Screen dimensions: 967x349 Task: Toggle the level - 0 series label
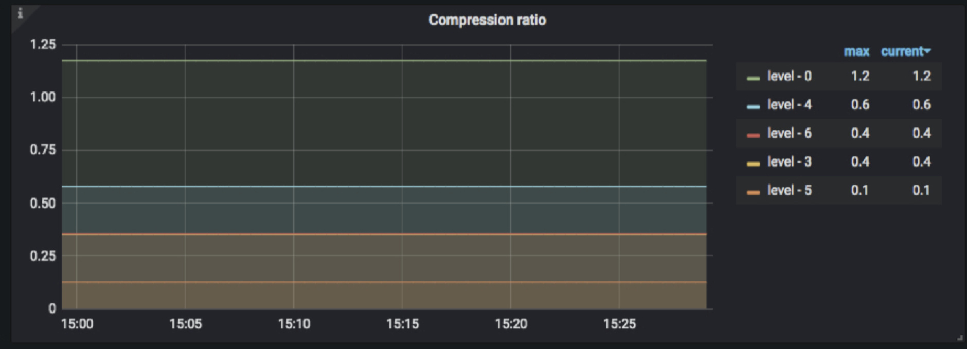(790, 77)
